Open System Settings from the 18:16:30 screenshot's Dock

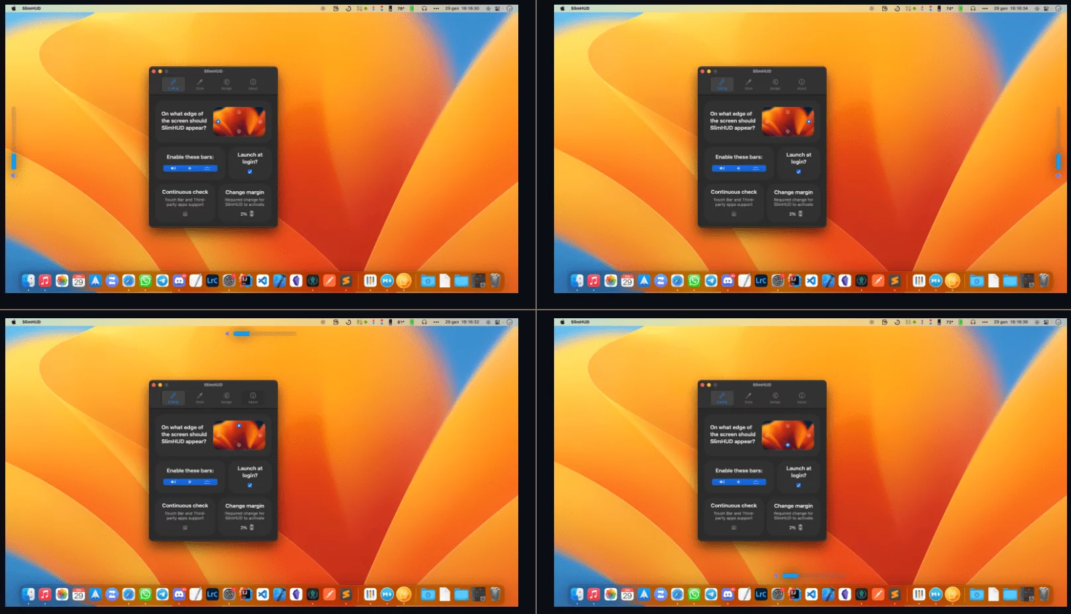coord(229,281)
